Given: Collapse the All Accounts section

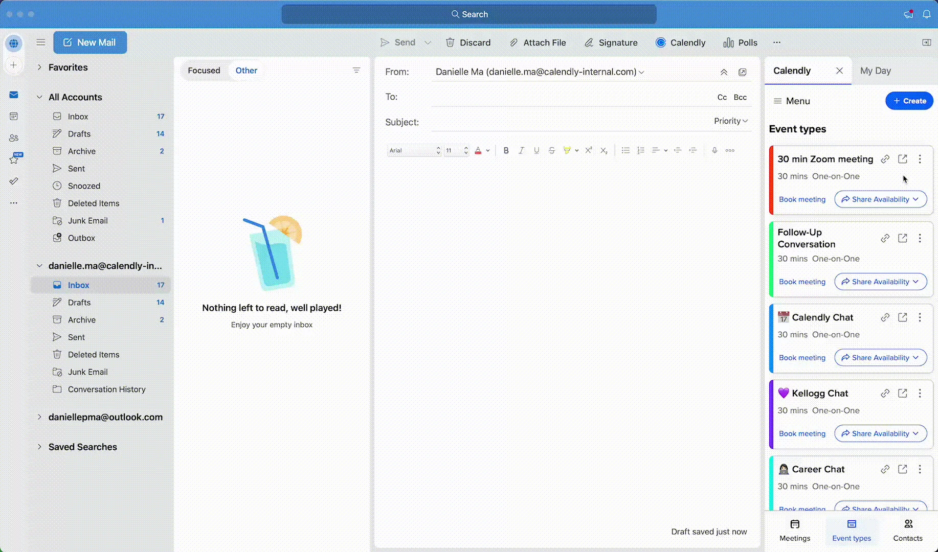Looking at the screenshot, I should [39, 97].
